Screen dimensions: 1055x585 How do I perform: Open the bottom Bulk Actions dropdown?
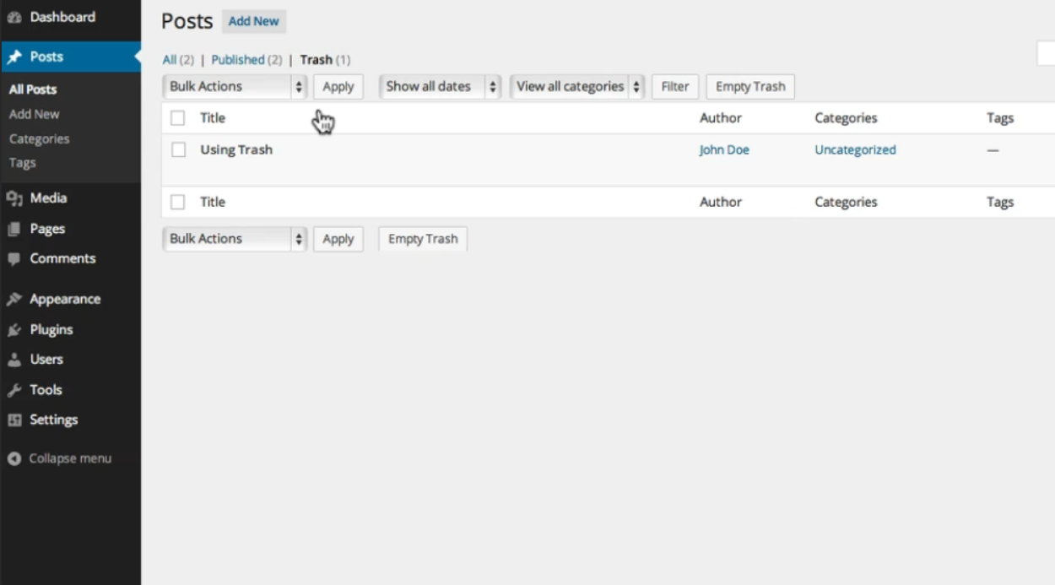(x=235, y=239)
